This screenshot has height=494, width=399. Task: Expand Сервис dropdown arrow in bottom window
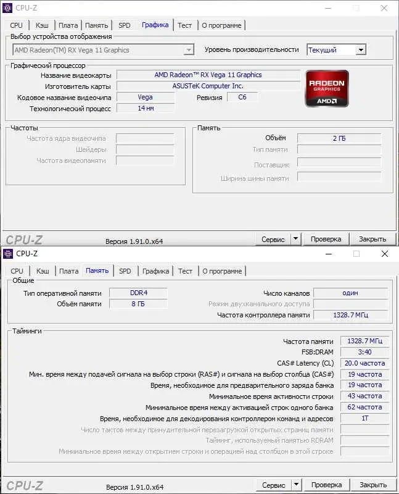pyautogui.click(x=296, y=485)
